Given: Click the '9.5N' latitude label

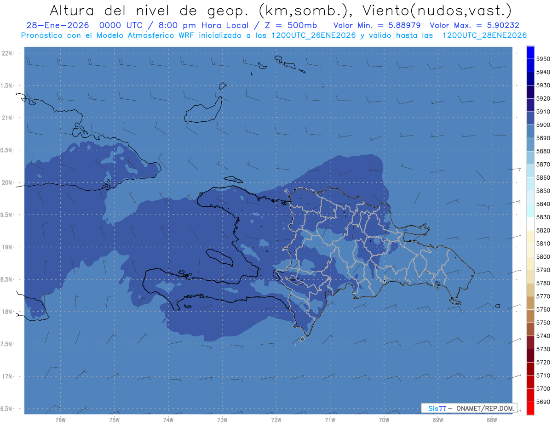Looking at the screenshot, I should tap(6, 215).
